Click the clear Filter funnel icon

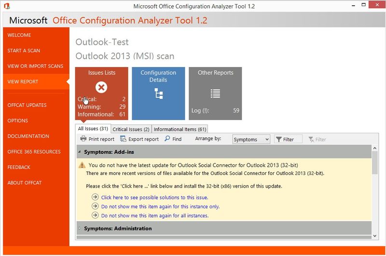click(x=311, y=140)
